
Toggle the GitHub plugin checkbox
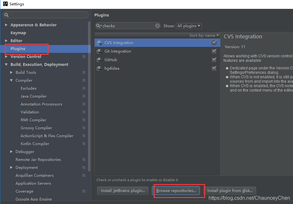[x=214, y=60]
